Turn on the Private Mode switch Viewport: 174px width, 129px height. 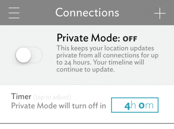pos(29,55)
